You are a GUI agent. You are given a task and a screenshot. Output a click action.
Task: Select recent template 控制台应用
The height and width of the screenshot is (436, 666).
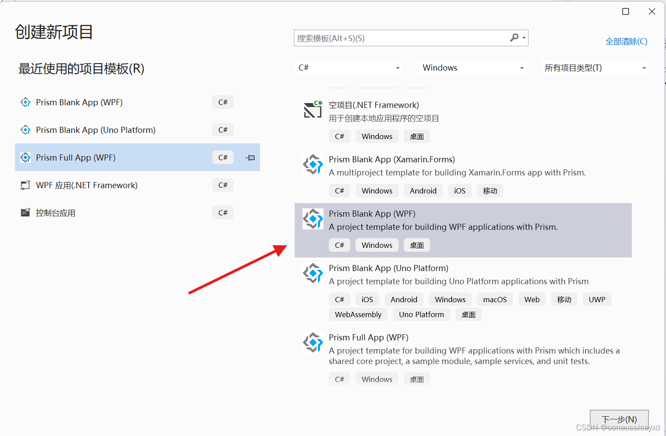coord(137,213)
